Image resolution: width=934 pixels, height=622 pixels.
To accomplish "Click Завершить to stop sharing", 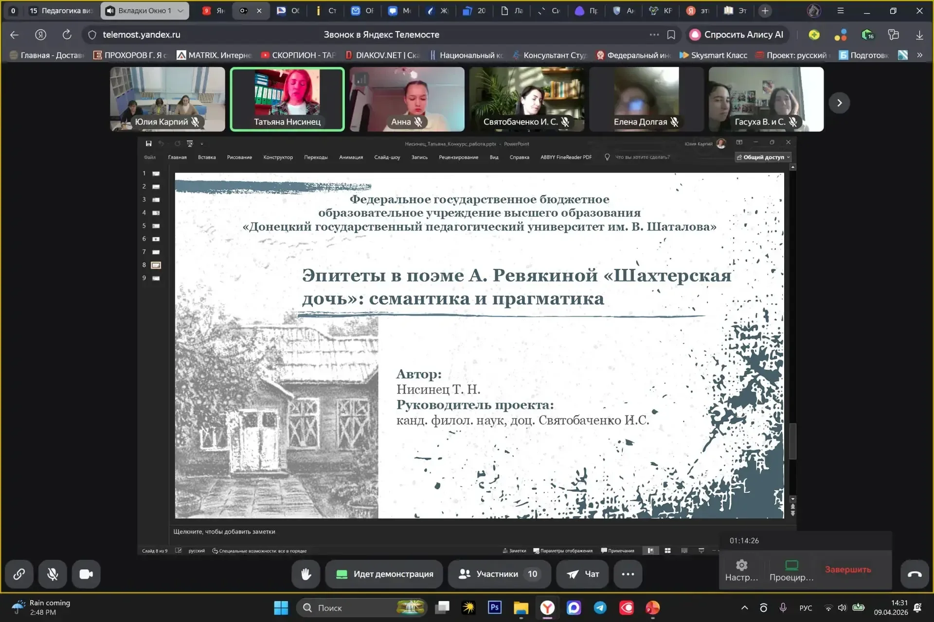I will pyautogui.click(x=847, y=569).
